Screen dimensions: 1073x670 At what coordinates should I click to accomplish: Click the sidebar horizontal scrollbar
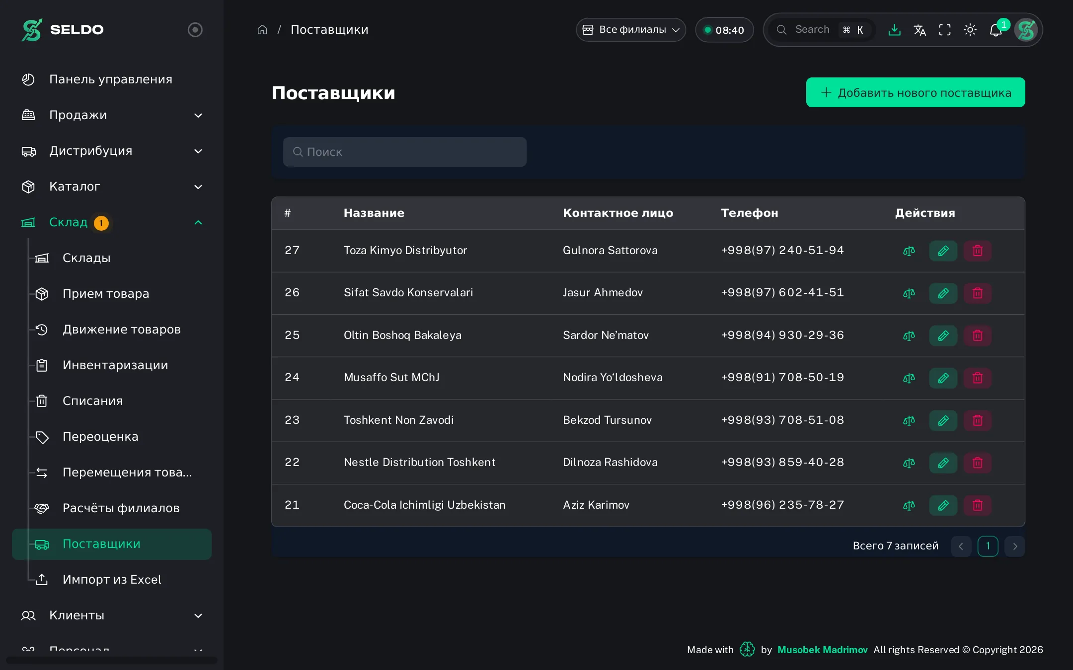(112, 660)
